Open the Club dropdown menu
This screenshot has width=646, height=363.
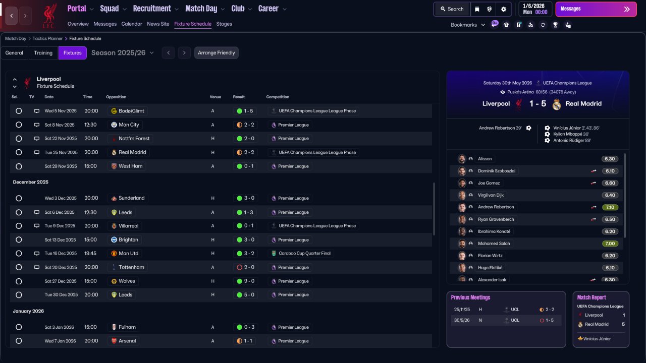(x=242, y=9)
